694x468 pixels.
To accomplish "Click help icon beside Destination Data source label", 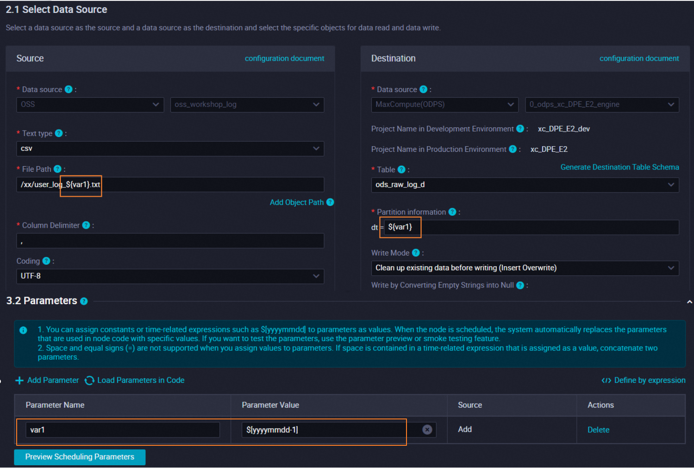I will (x=423, y=89).
